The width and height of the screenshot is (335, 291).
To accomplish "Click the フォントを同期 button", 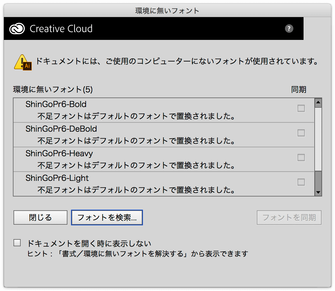I will [289, 217].
